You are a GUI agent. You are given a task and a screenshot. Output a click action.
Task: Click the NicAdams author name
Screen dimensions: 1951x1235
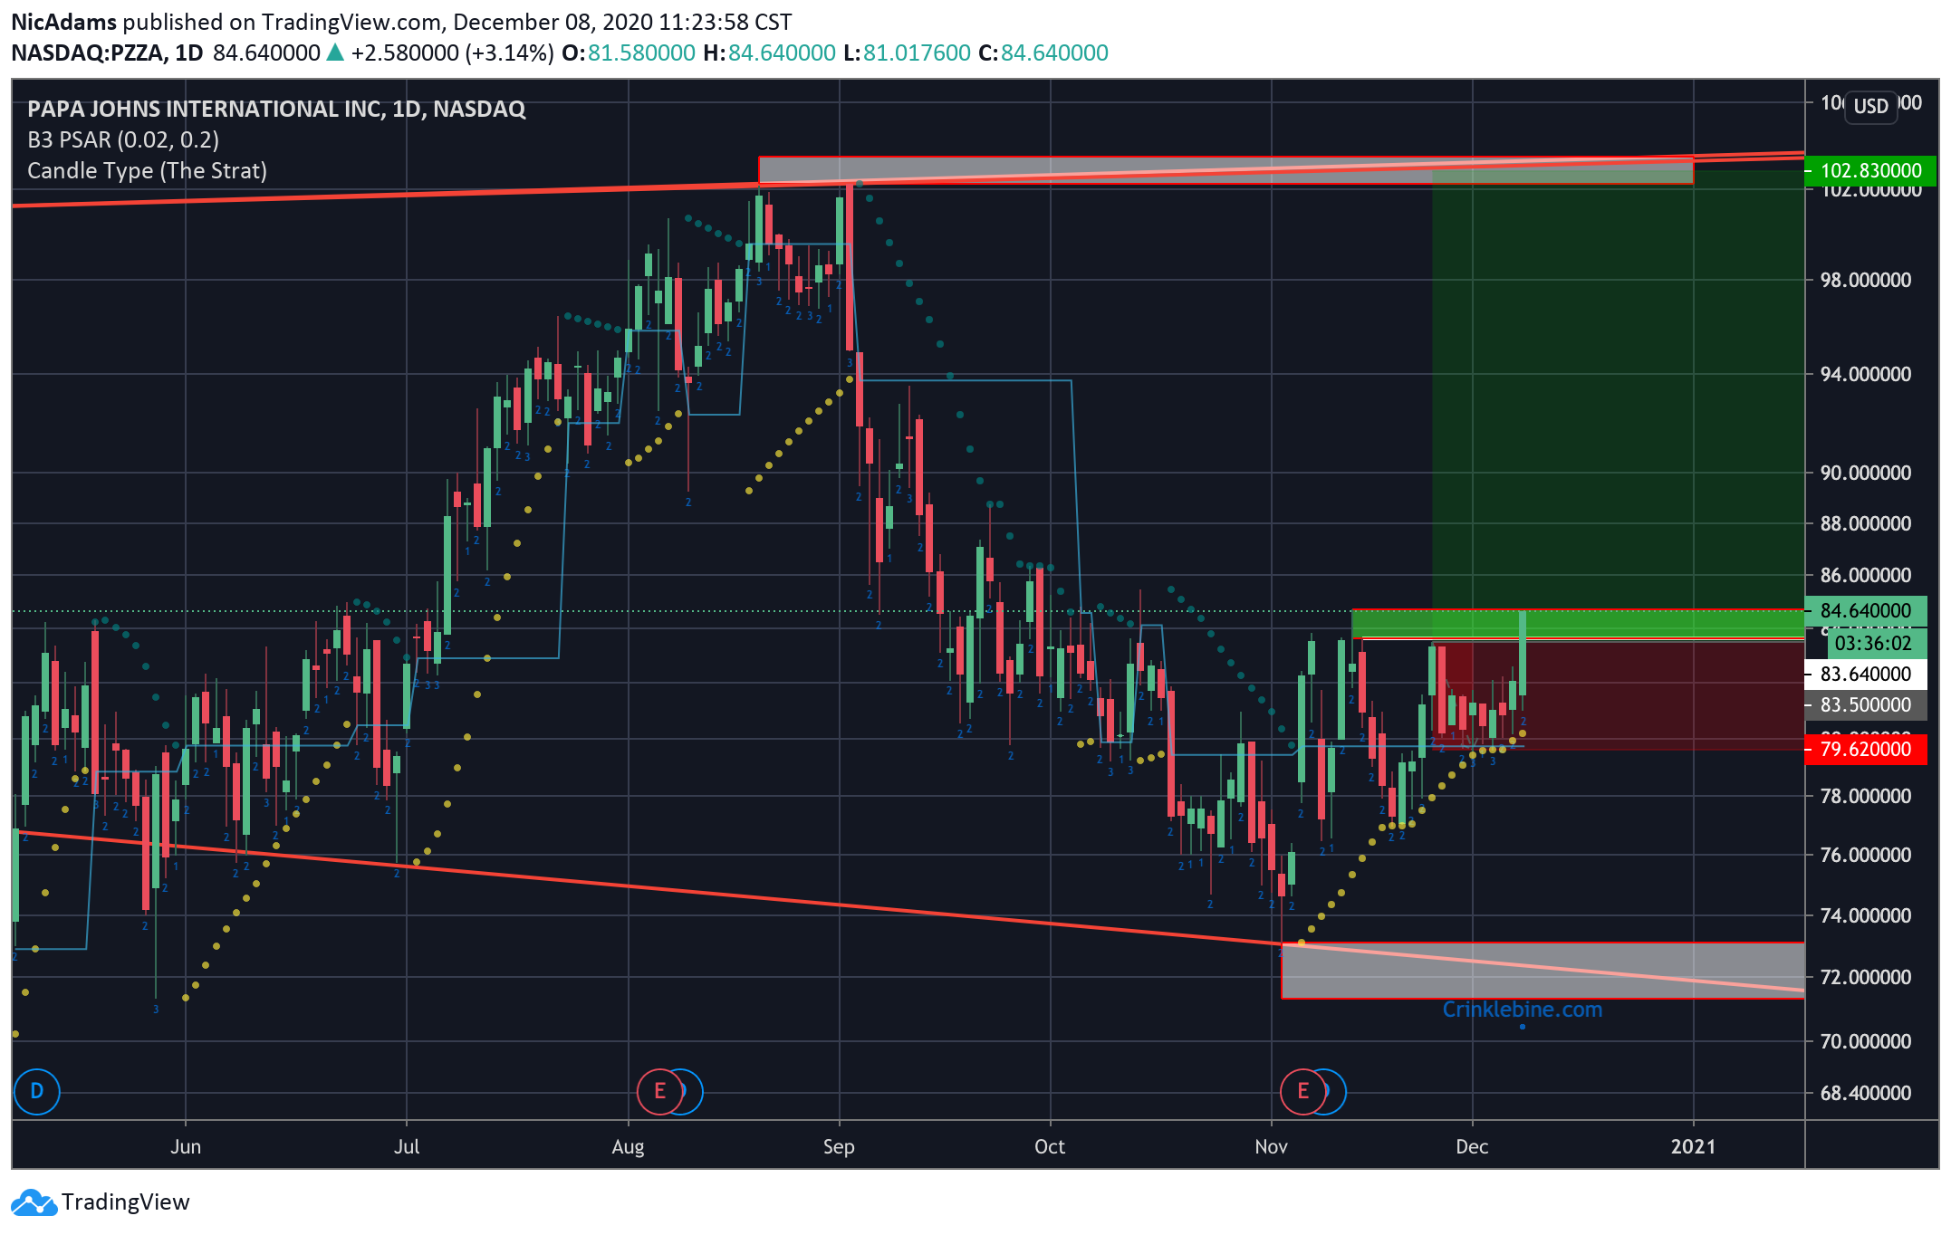click(x=63, y=23)
